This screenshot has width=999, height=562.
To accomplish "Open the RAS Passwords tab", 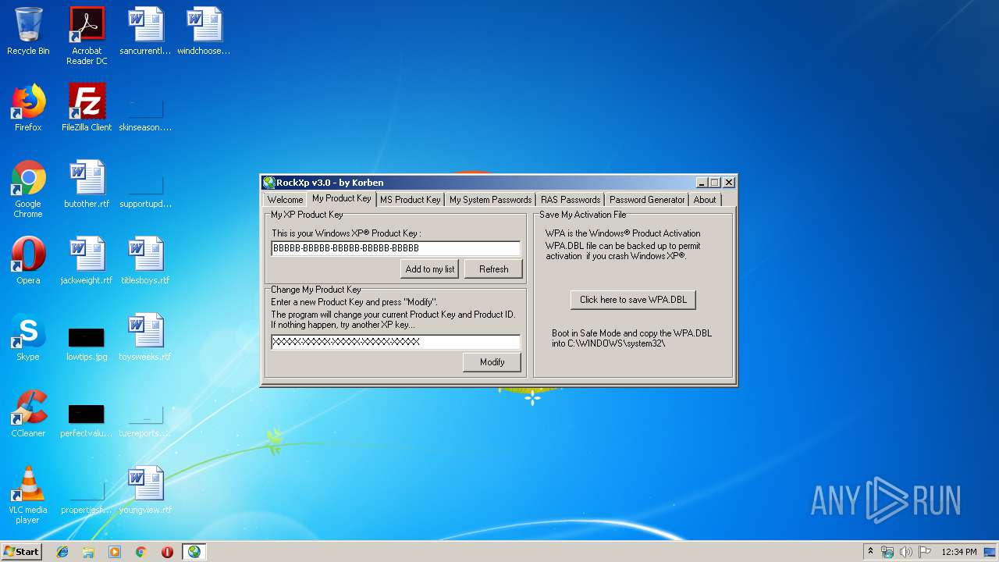I will [x=571, y=200].
